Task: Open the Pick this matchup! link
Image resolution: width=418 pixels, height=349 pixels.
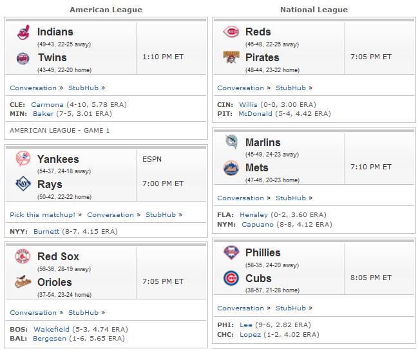Action: point(43,215)
